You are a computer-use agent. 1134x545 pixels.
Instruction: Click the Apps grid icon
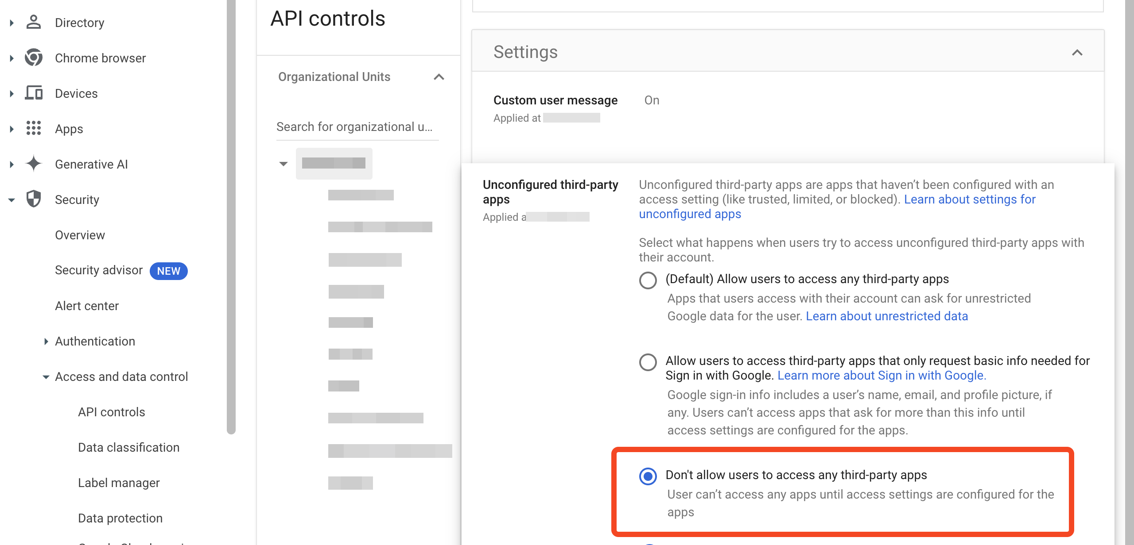34,128
